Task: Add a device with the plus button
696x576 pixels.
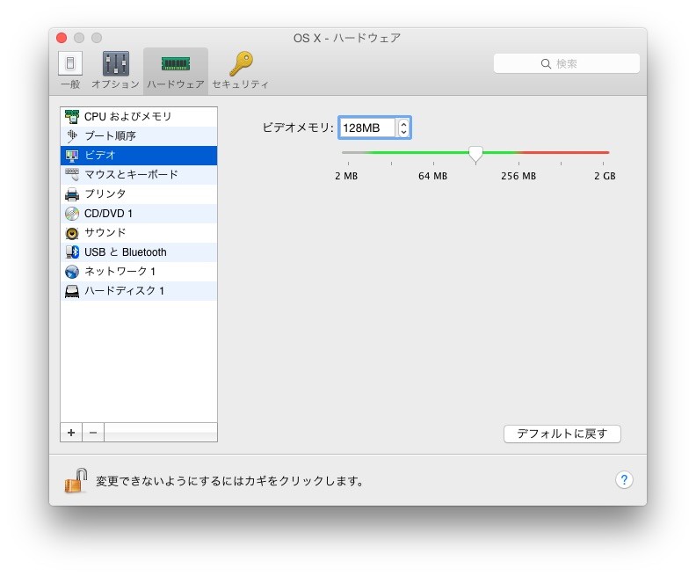Action: (x=71, y=432)
